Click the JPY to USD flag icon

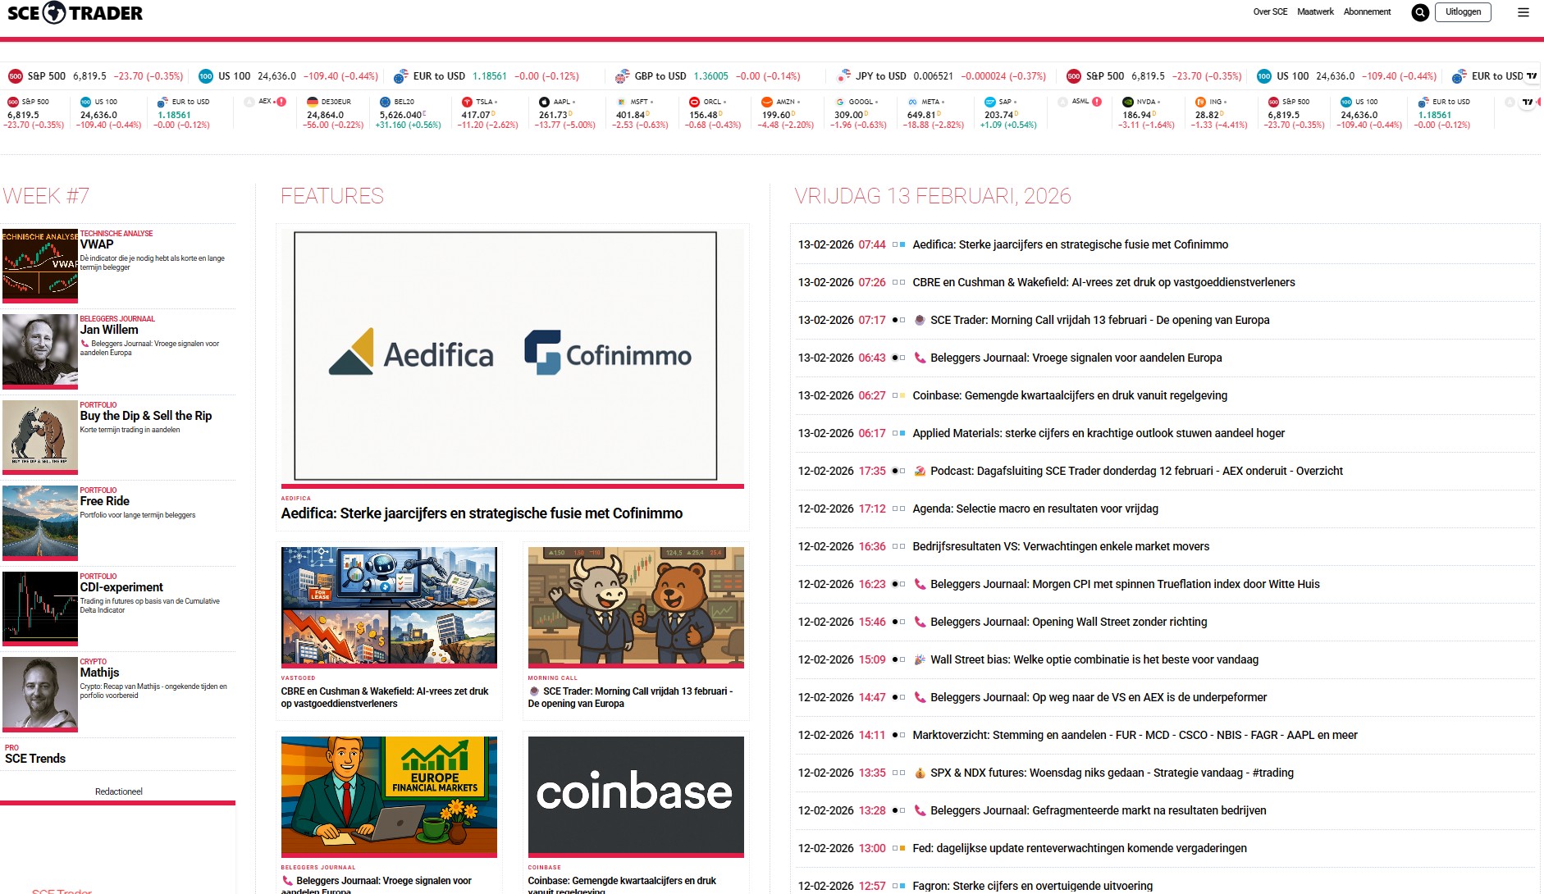click(x=844, y=76)
